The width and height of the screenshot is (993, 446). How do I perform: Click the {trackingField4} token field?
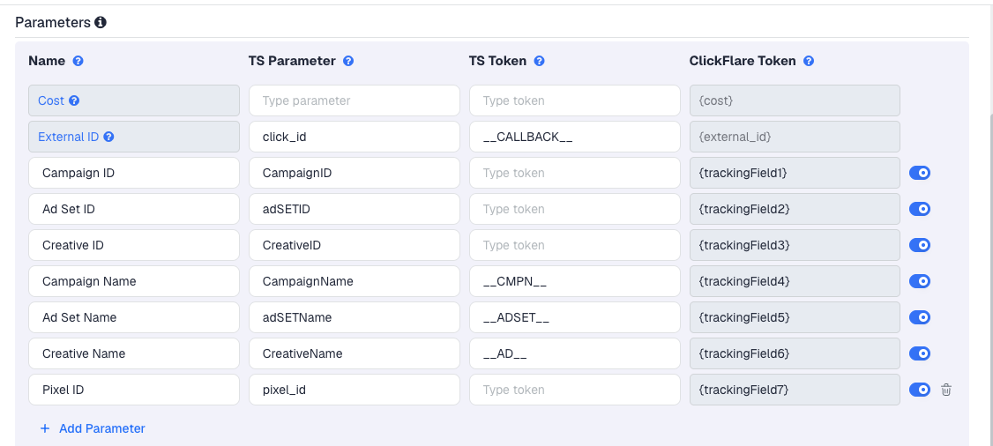pos(795,281)
